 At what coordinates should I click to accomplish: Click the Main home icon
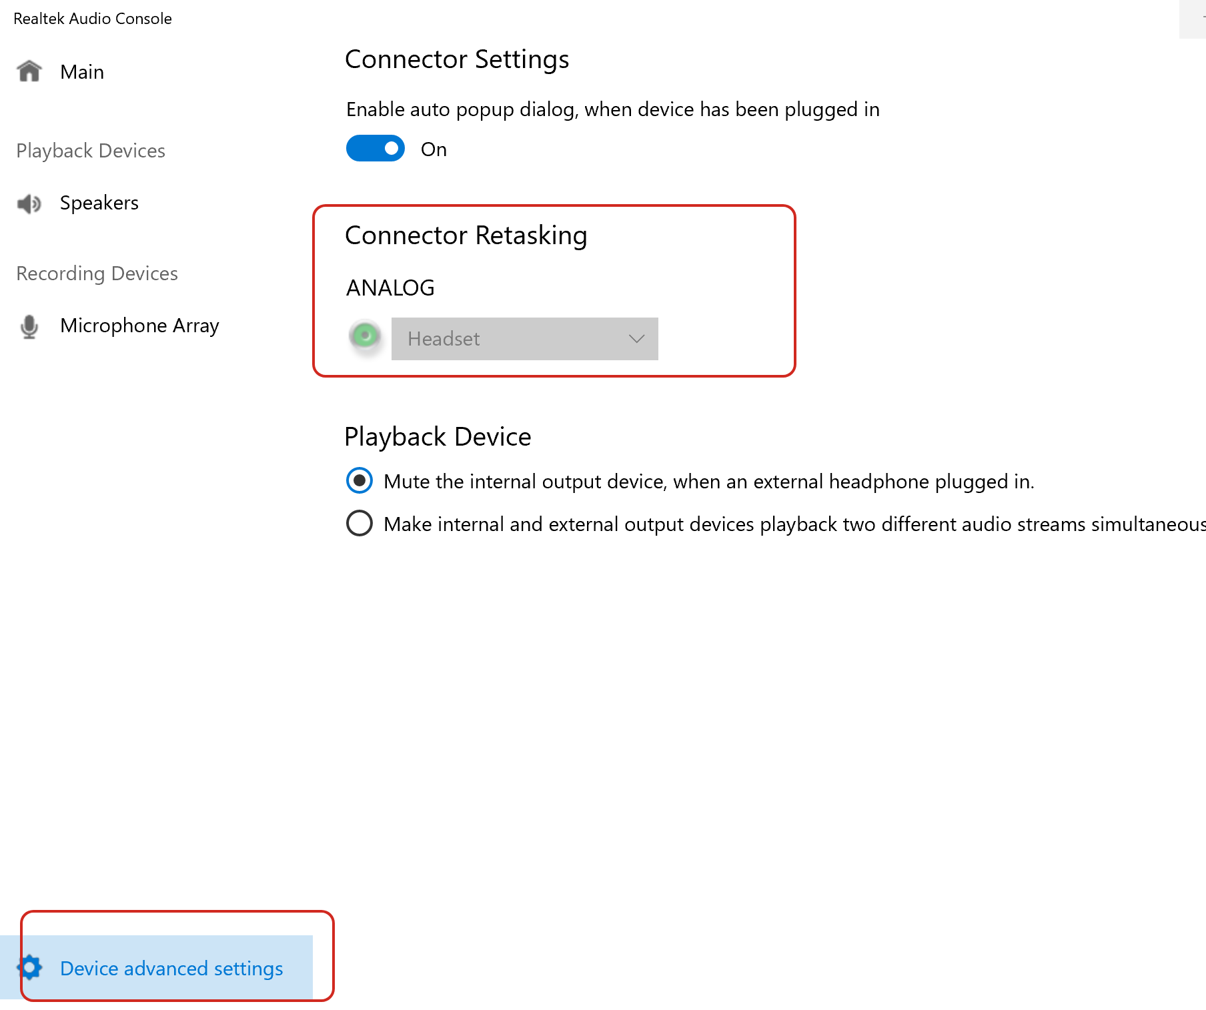29,71
